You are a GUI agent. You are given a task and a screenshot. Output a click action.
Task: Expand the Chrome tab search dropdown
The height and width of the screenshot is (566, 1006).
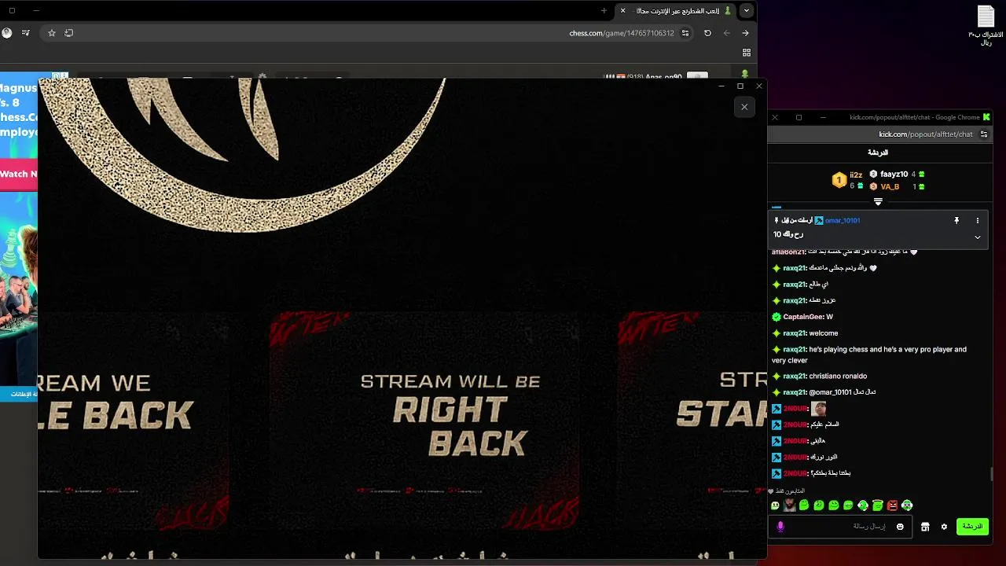[747, 11]
